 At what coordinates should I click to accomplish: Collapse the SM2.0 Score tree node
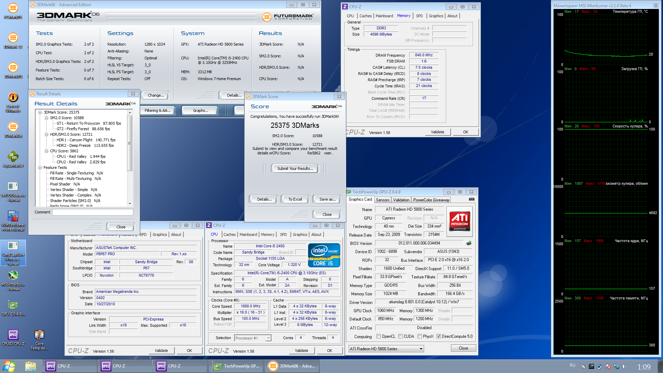click(46, 118)
